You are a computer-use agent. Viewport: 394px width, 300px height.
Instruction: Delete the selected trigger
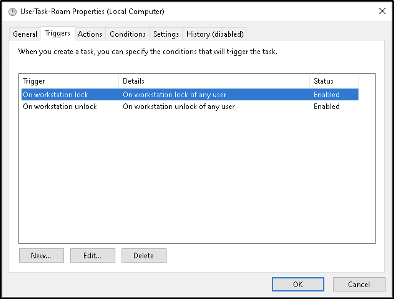tap(144, 256)
